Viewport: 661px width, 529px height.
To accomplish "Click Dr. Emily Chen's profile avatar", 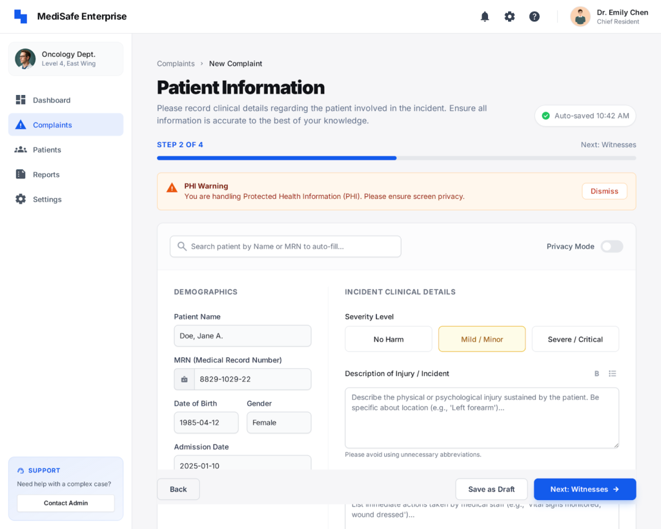I will pyautogui.click(x=580, y=17).
